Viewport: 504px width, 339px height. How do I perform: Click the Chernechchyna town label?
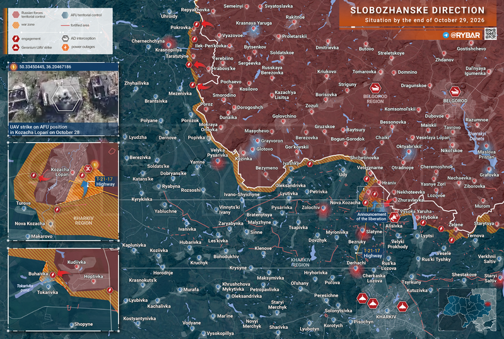point(148,41)
